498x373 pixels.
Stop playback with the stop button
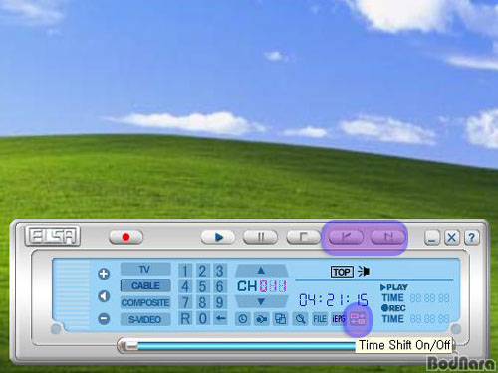[303, 237]
